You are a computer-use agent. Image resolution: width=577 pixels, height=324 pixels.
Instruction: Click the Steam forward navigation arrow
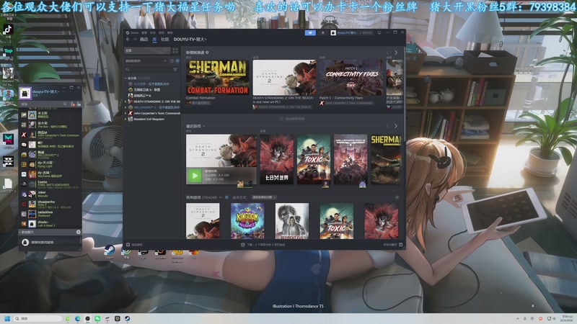point(135,40)
